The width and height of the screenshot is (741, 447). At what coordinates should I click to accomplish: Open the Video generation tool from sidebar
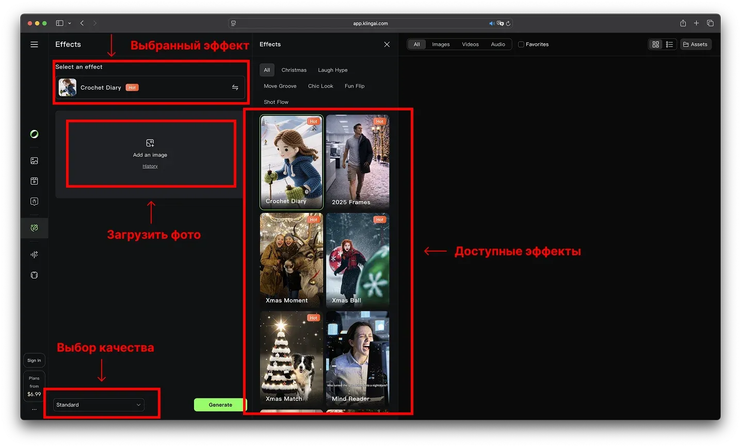pyautogui.click(x=34, y=181)
